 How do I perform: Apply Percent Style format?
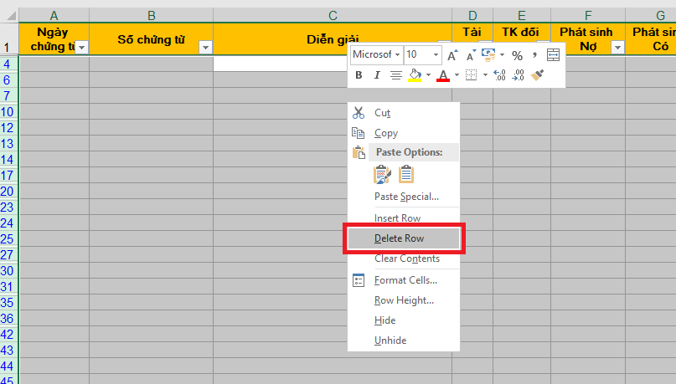click(x=517, y=54)
